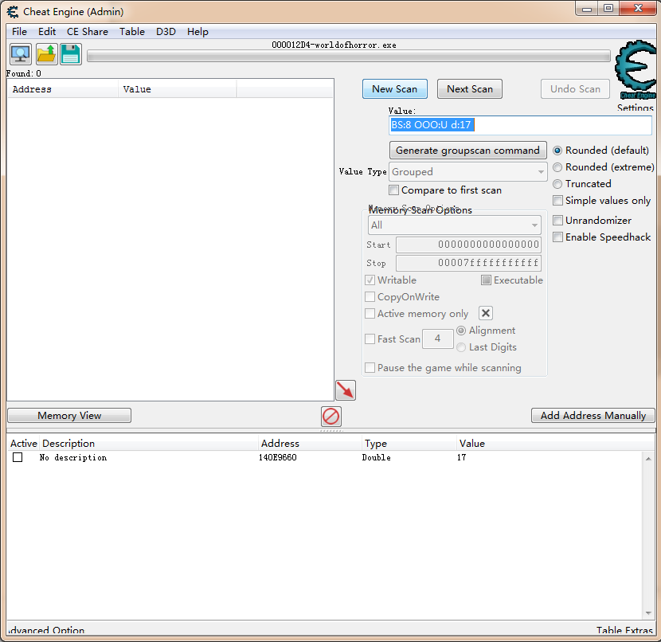Open the Memory View button

tap(69, 416)
